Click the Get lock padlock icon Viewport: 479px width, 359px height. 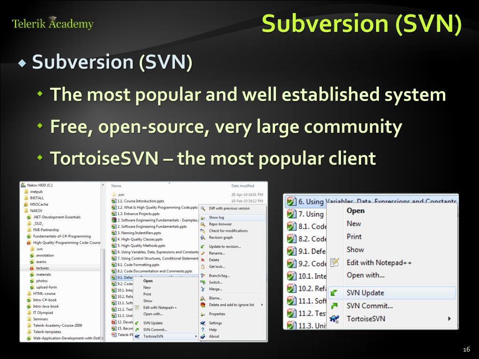click(x=203, y=267)
